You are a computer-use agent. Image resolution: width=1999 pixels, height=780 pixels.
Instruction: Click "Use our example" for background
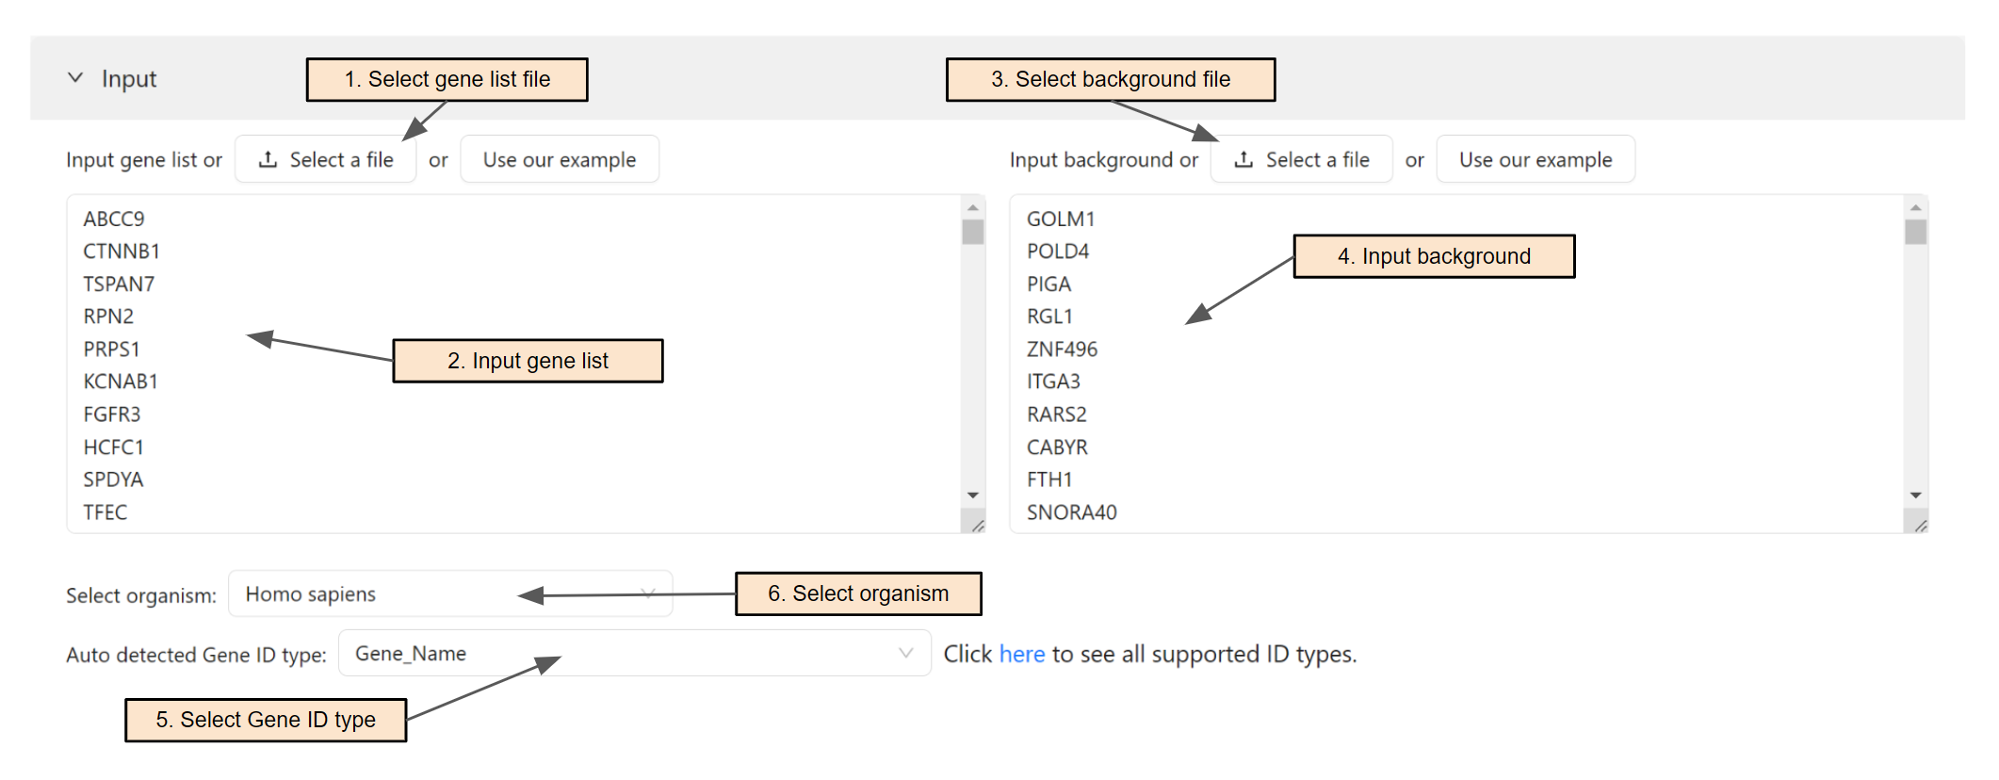coord(1535,160)
